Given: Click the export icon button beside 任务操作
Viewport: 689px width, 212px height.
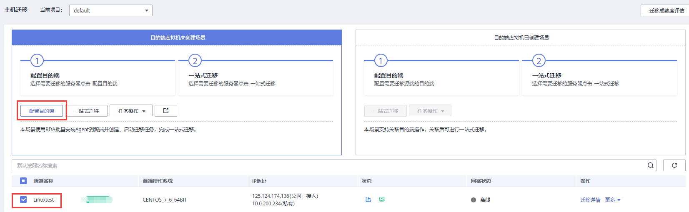Looking at the screenshot, I should coord(166,111).
